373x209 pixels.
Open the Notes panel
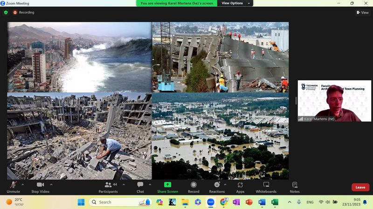tap(295, 187)
